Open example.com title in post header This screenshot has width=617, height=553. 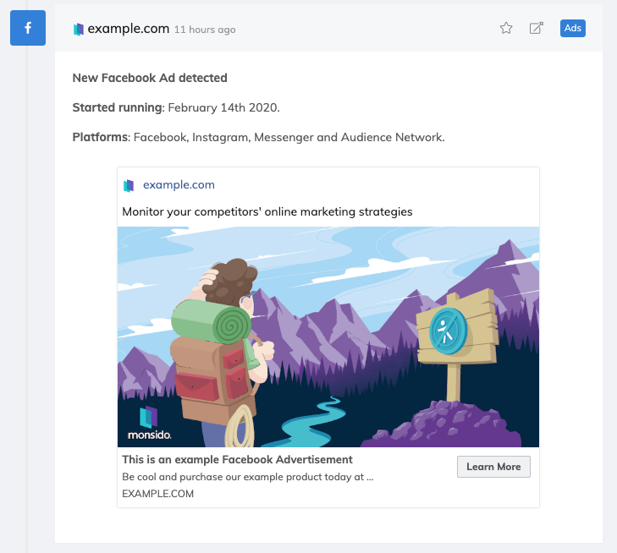tap(129, 29)
